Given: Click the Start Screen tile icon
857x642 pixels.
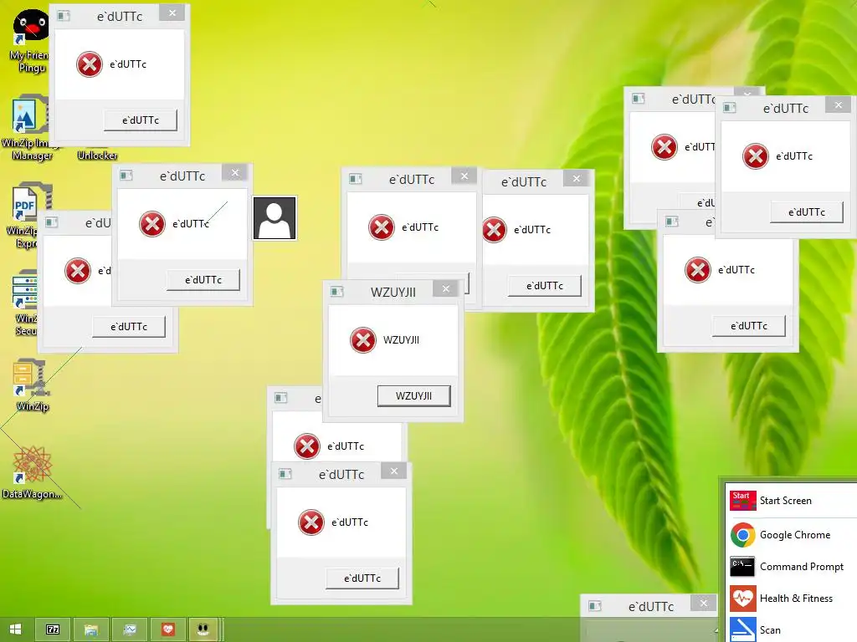Looking at the screenshot, I should 743,501.
